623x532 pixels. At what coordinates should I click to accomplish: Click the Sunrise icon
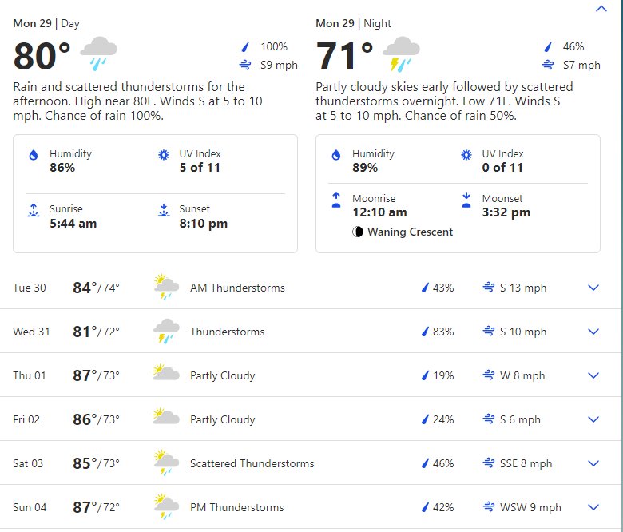click(34, 210)
